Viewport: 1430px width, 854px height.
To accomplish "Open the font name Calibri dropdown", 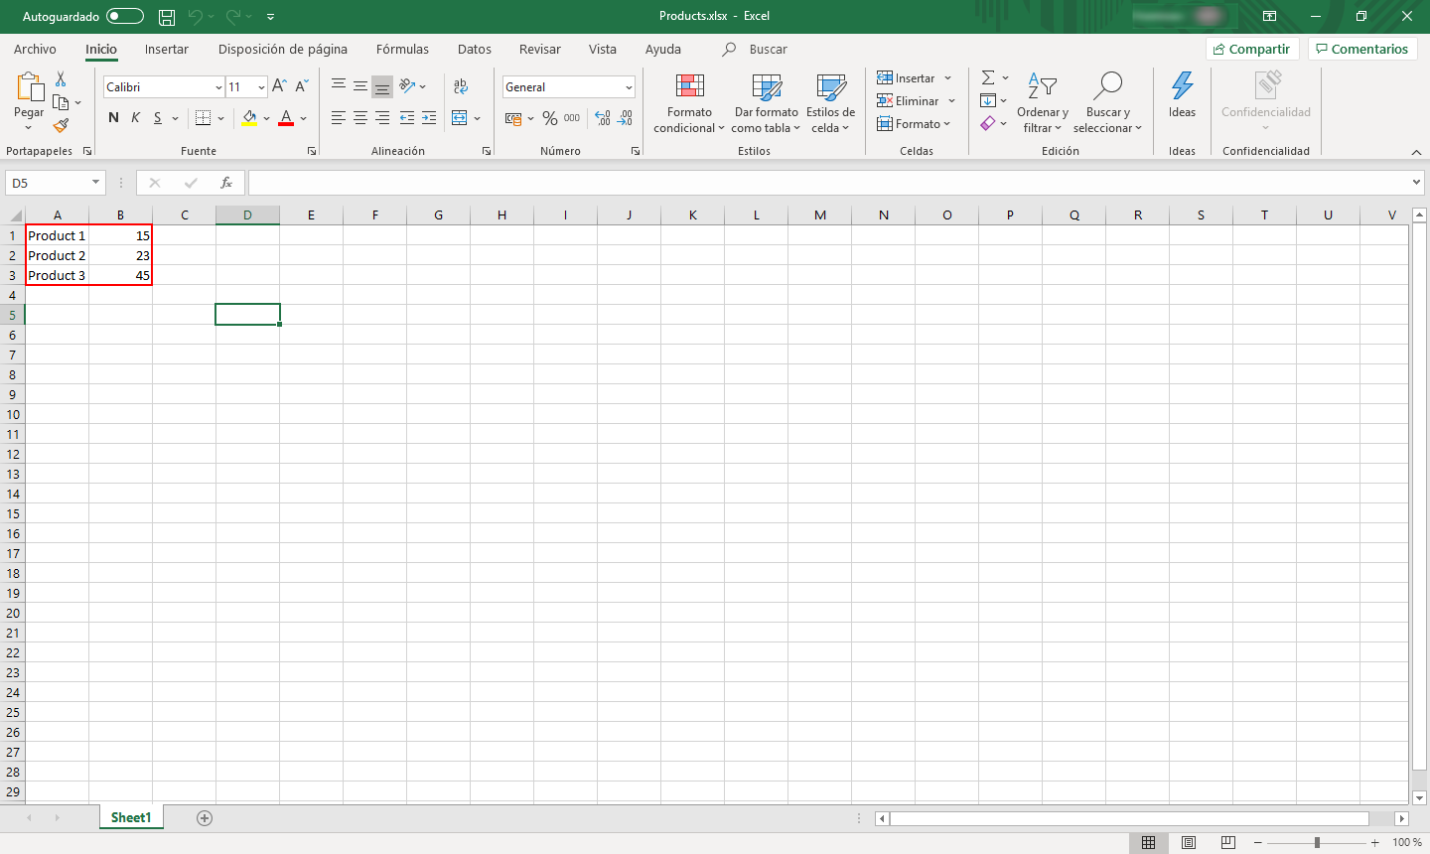I will (x=218, y=87).
